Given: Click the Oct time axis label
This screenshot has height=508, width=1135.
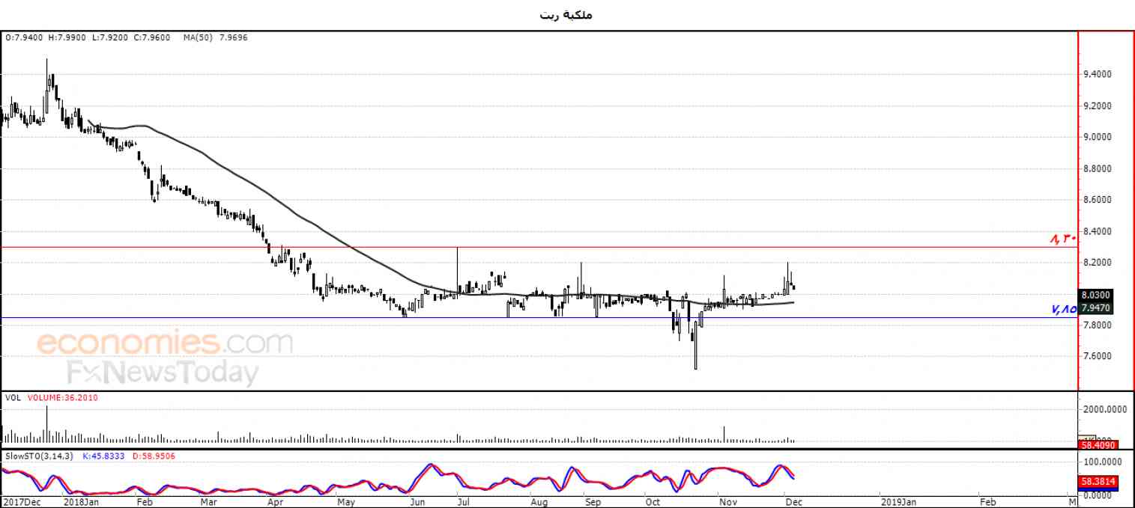Looking at the screenshot, I should tap(653, 501).
